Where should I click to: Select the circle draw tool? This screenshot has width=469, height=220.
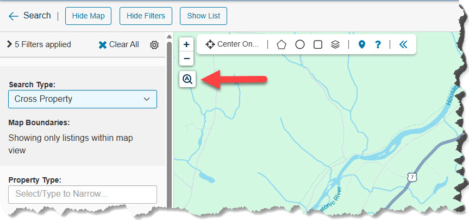(299, 45)
